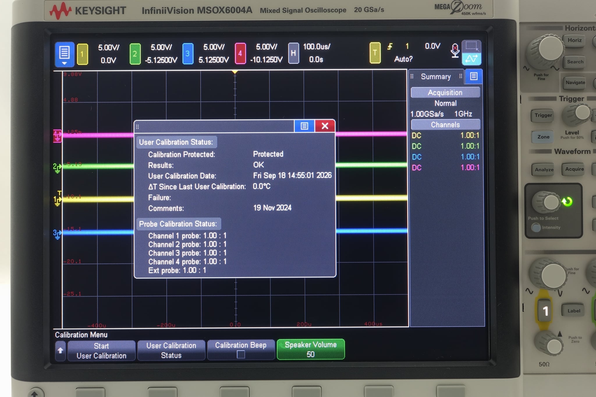The height and width of the screenshot is (397, 596).
Task: Click the Protected calibration status value
Action: pos(268,154)
